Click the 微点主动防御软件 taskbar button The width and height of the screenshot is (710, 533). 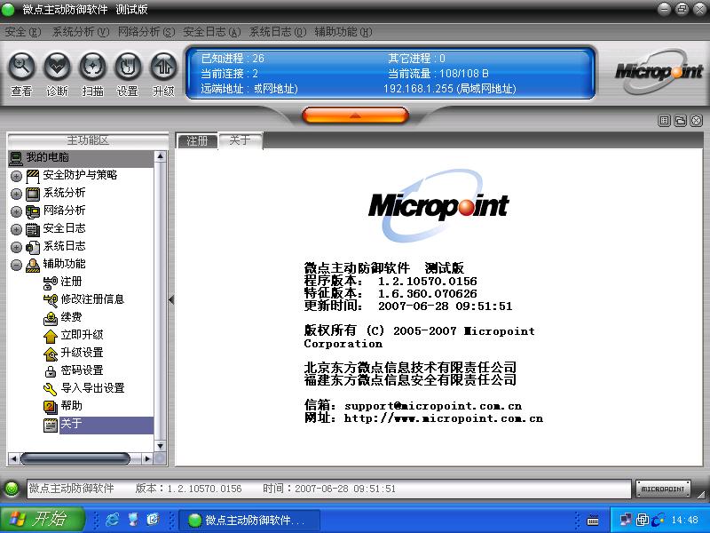click(250, 520)
